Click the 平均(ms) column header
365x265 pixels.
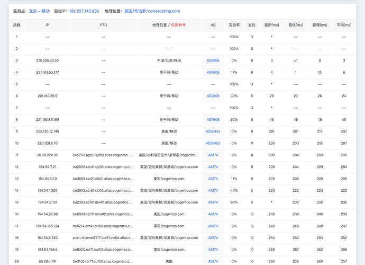tap(344, 25)
